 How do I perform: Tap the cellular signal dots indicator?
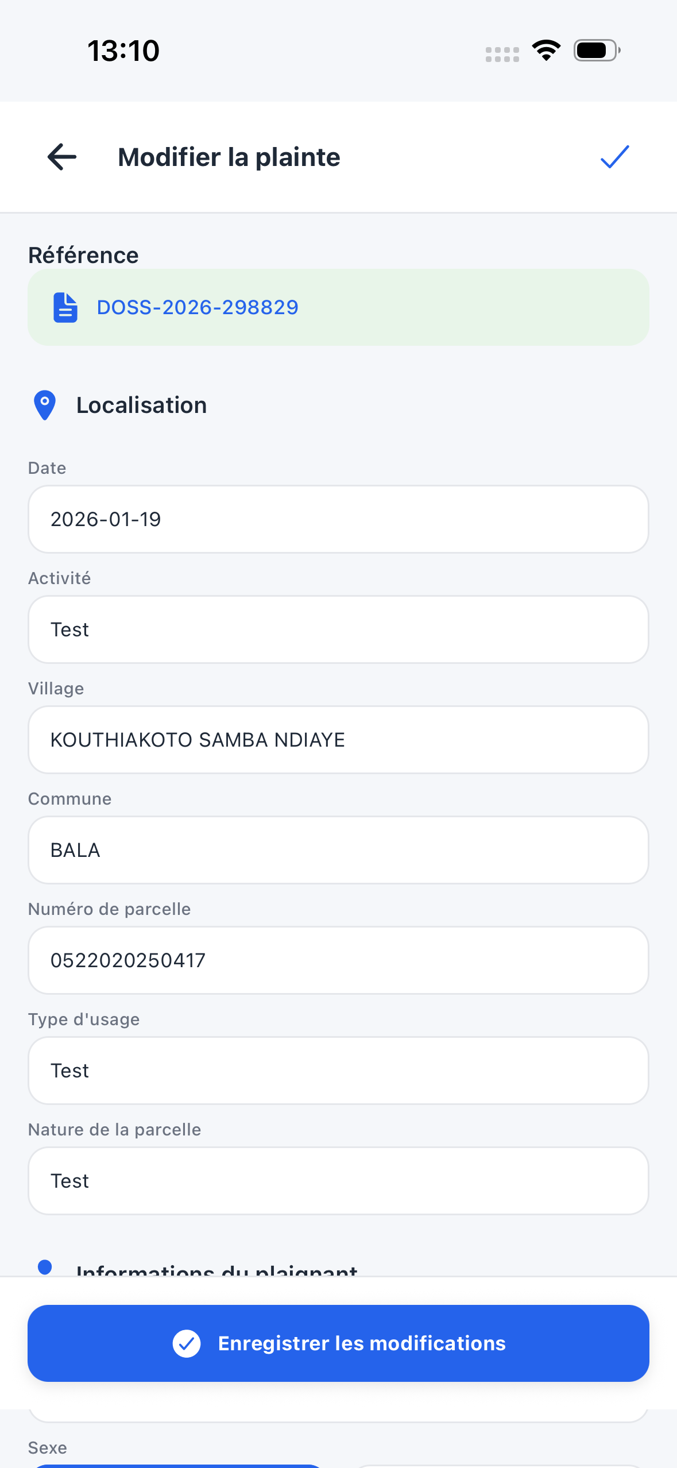coord(502,55)
